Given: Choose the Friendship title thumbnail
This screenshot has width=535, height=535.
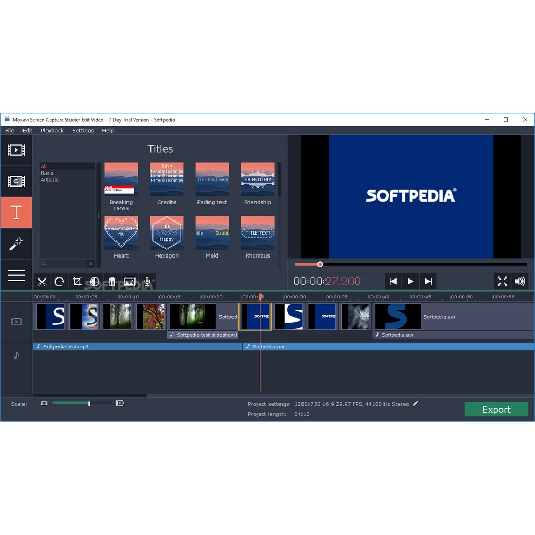Looking at the screenshot, I should (x=258, y=179).
